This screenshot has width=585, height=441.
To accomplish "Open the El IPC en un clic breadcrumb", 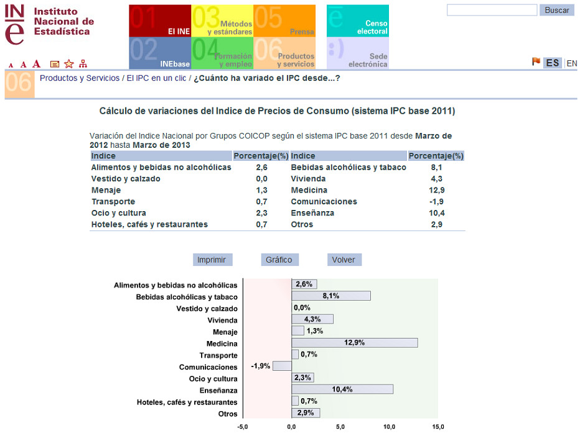I will pyautogui.click(x=156, y=78).
